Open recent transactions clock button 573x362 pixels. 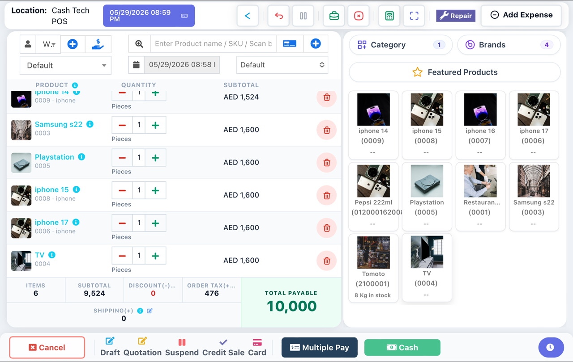[x=551, y=347]
